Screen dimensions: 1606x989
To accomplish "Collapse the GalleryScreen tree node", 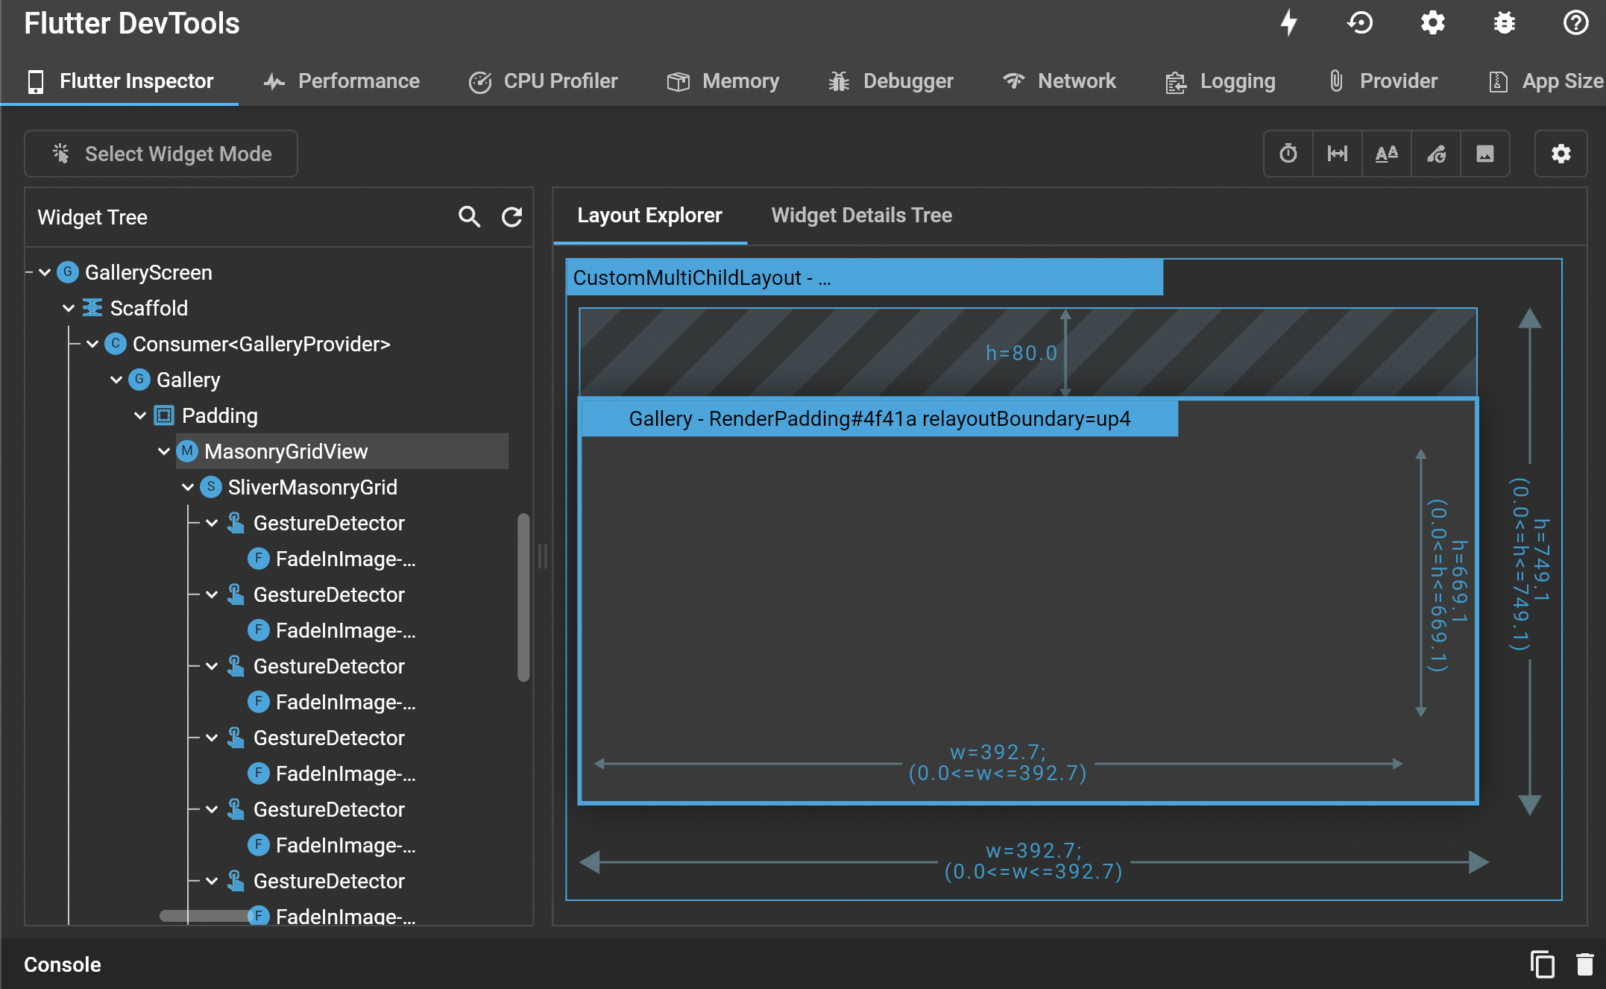I will tap(44, 271).
